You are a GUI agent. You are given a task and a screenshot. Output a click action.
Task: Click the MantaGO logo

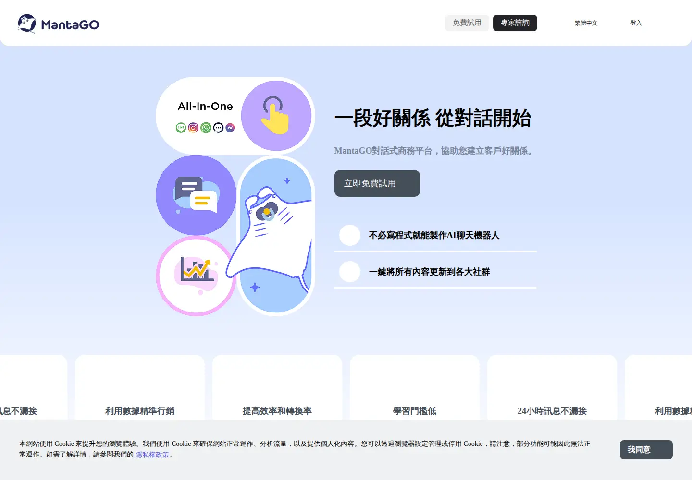[x=58, y=24]
